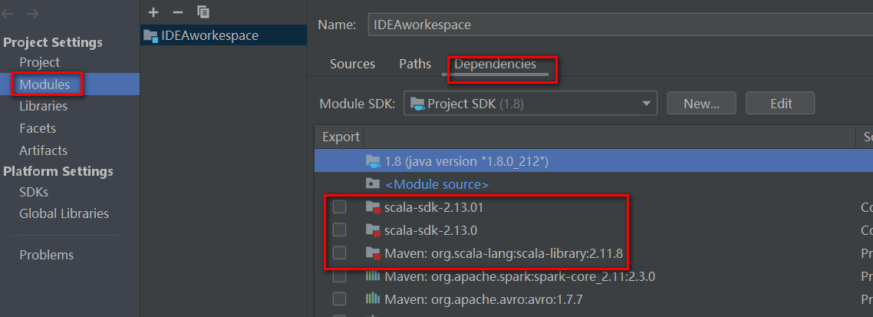Click the Edit SDK button
This screenshot has width=873, height=317.
pyautogui.click(x=780, y=103)
